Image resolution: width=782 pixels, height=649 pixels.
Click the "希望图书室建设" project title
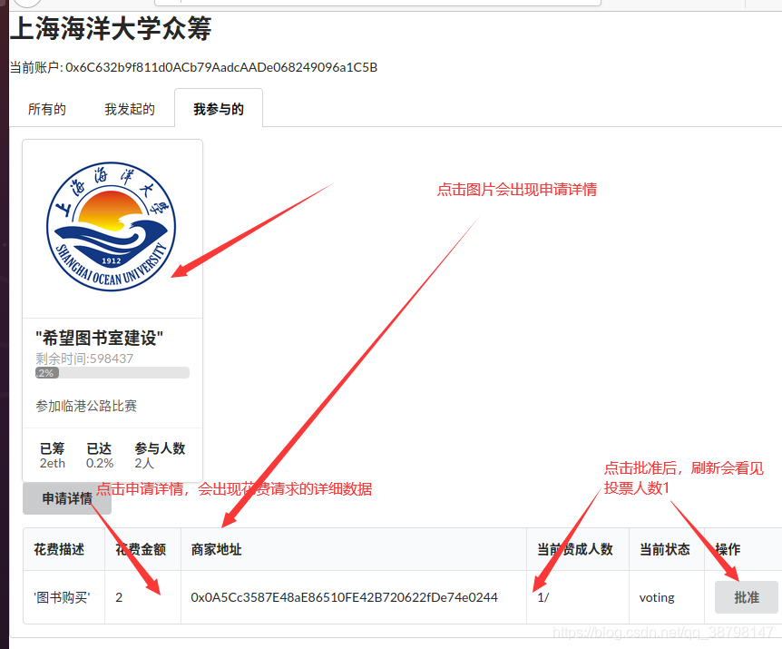pos(99,338)
